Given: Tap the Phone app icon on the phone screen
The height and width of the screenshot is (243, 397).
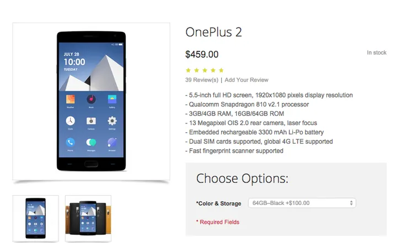Looking at the screenshot, I should 71,142.
